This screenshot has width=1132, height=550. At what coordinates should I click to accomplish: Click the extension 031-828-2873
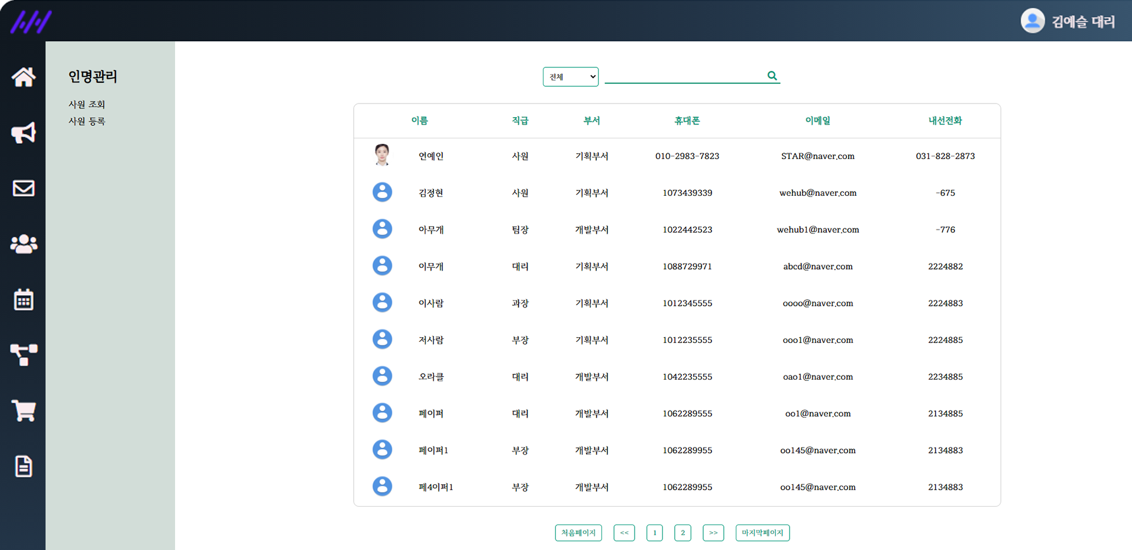(x=945, y=156)
